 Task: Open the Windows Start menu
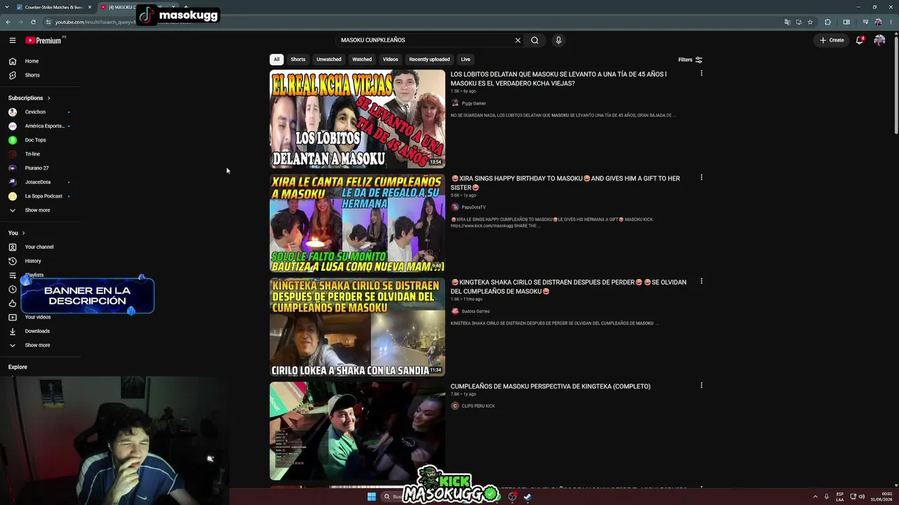(x=372, y=497)
